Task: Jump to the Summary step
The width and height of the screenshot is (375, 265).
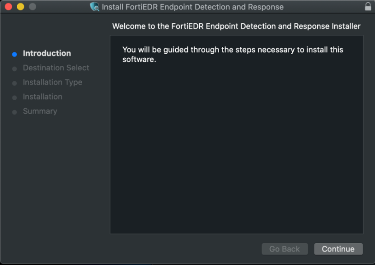Action: [40, 111]
